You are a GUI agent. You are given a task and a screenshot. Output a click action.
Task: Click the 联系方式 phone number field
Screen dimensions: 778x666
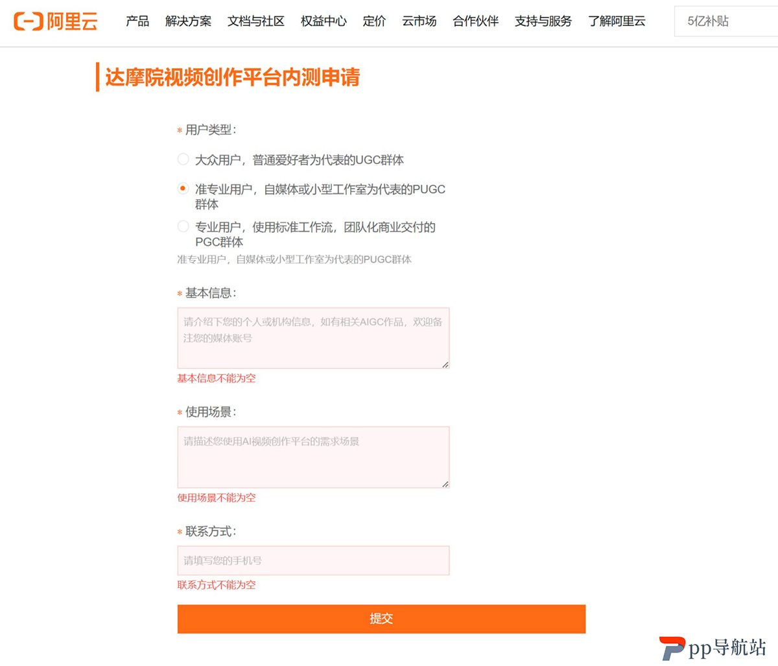pyautogui.click(x=313, y=561)
